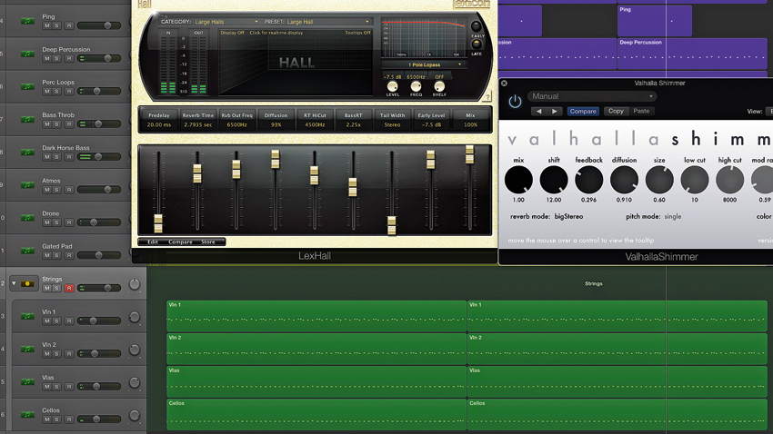
Task: Open the LexHall CATEGORY Large Halls dropdown
Action: [x=226, y=22]
